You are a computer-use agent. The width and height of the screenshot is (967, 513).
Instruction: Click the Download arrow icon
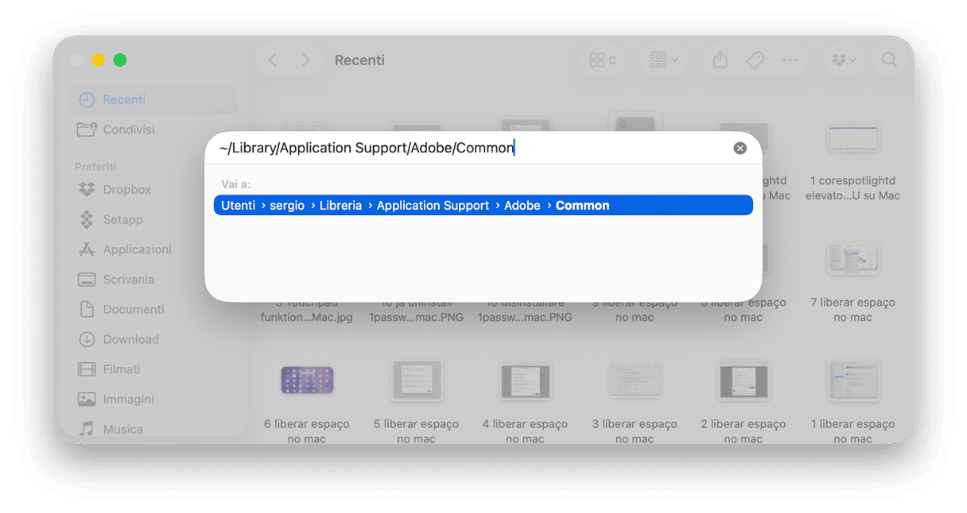pyautogui.click(x=87, y=340)
